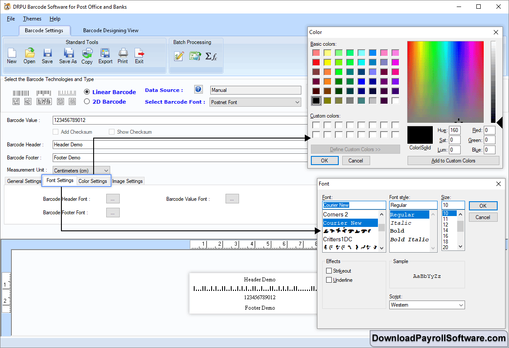Image resolution: width=509 pixels, height=348 pixels.
Task: Open the General Settings tab
Action: [x=24, y=181]
